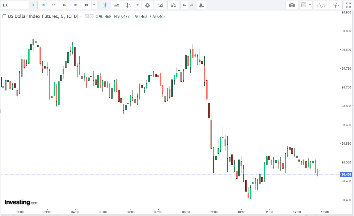Toggle series visibility eye beside the title

point(87,16)
